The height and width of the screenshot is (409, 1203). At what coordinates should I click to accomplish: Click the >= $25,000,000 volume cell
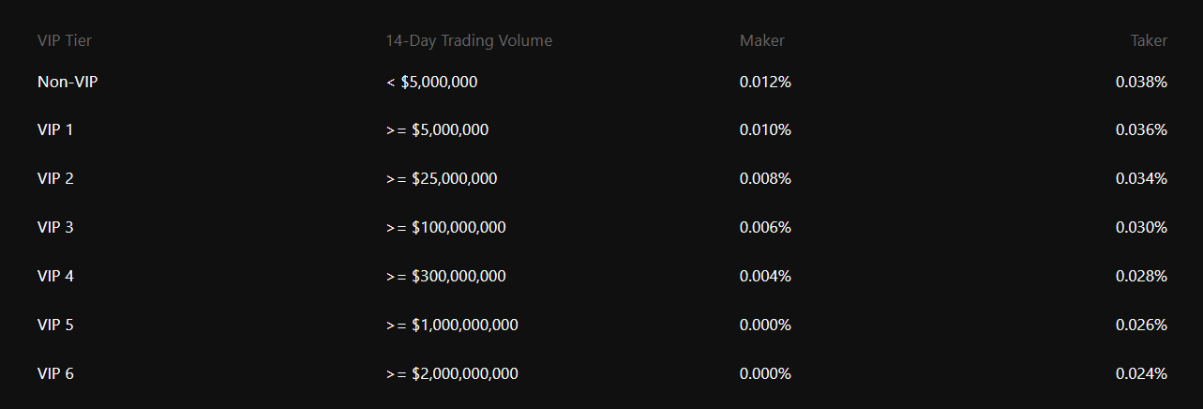(x=442, y=178)
